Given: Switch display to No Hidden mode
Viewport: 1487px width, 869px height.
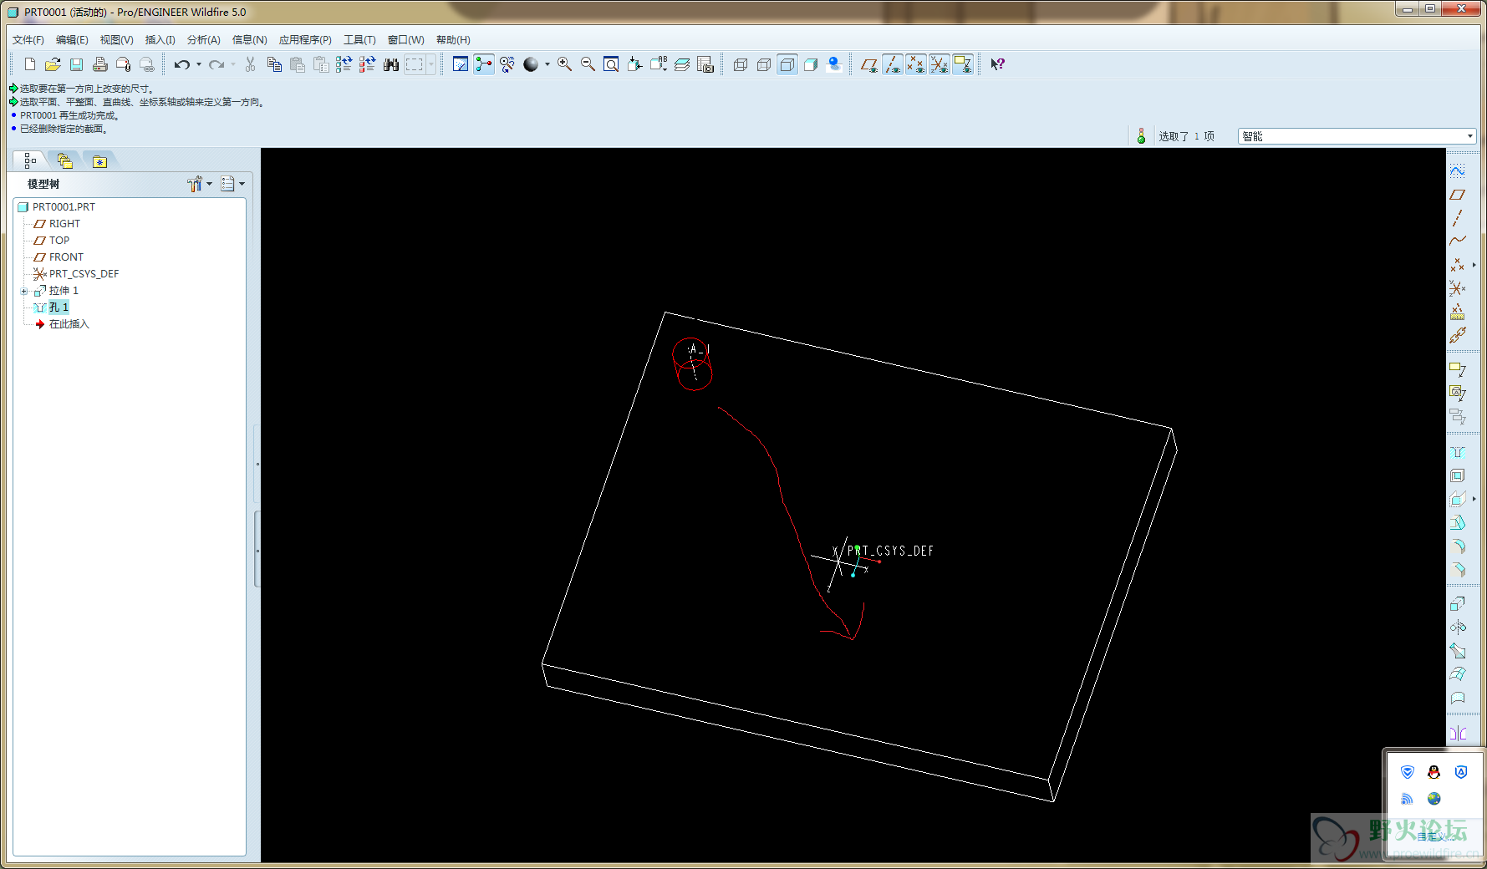Looking at the screenshot, I should (787, 64).
